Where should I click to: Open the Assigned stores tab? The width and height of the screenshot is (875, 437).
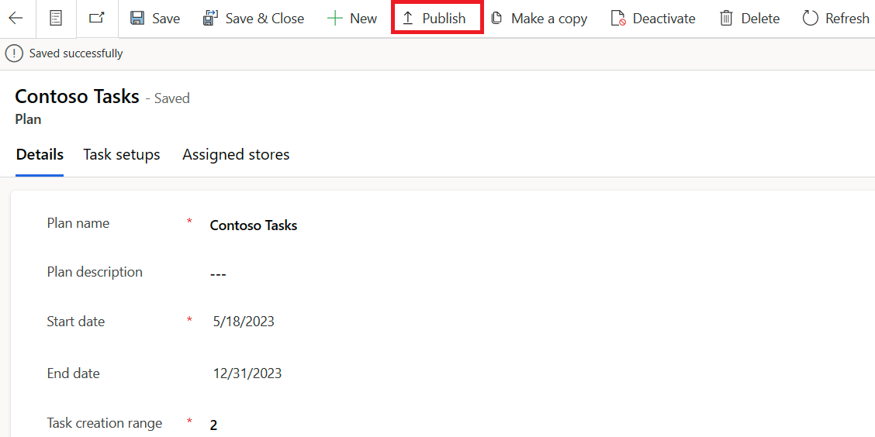[236, 154]
